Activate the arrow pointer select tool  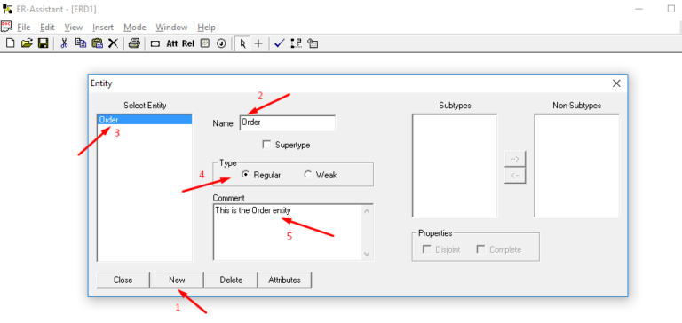point(242,43)
